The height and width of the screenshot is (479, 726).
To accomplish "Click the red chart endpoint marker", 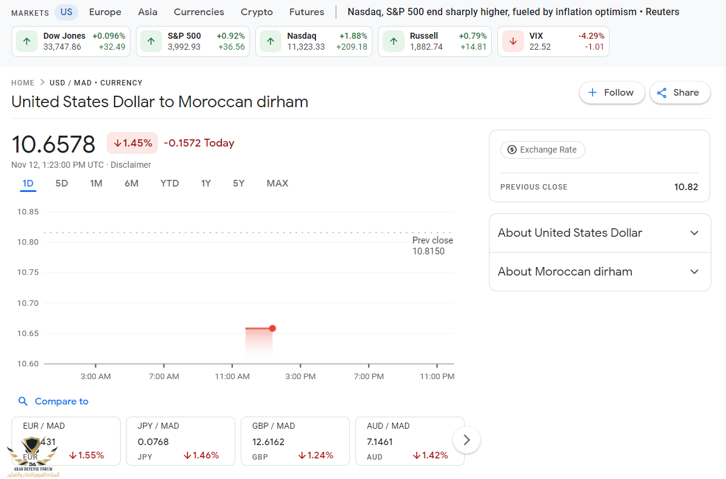I will click(x=272, y=328).
